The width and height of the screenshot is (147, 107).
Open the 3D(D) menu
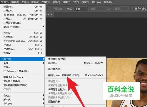[76, 2]
